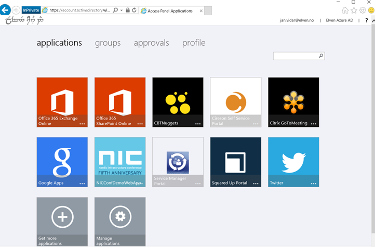Click the Elven Azure AD link
Screen dimensions: 375x247
point(339,20)
